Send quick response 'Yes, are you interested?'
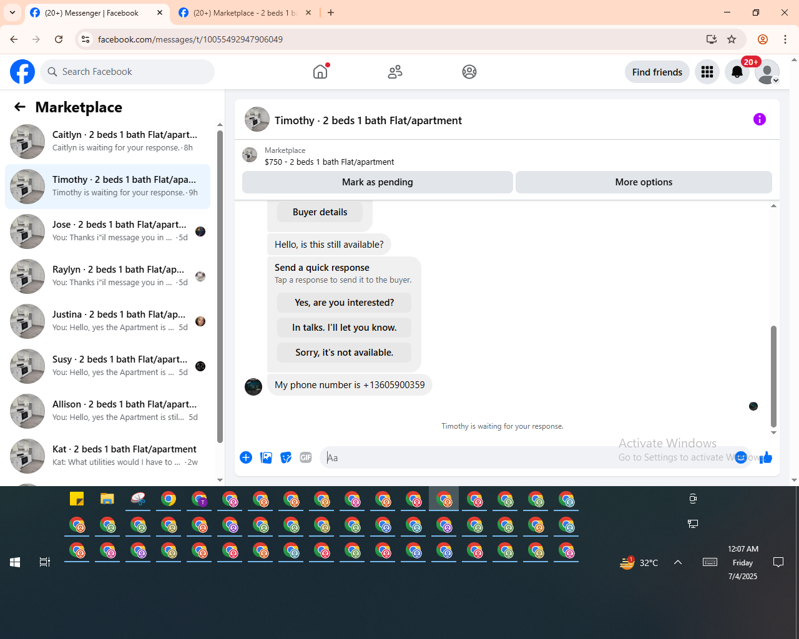This screenshot has height=639, width=799. coord(344,303)
